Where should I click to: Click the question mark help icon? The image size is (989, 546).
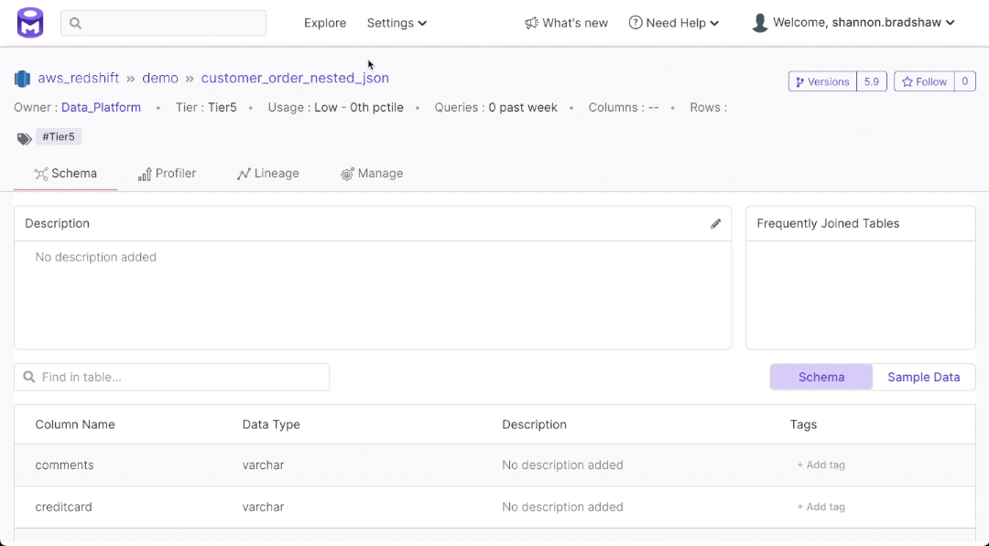(x=635, y=23)
